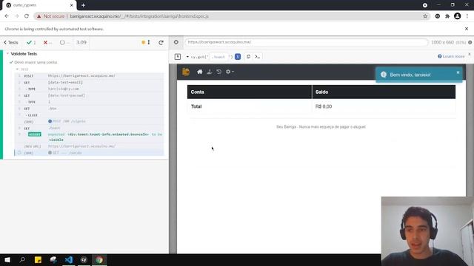Select the ASSERT expected visible row
Screen dimensions: 474x266
tap(89, 137)
